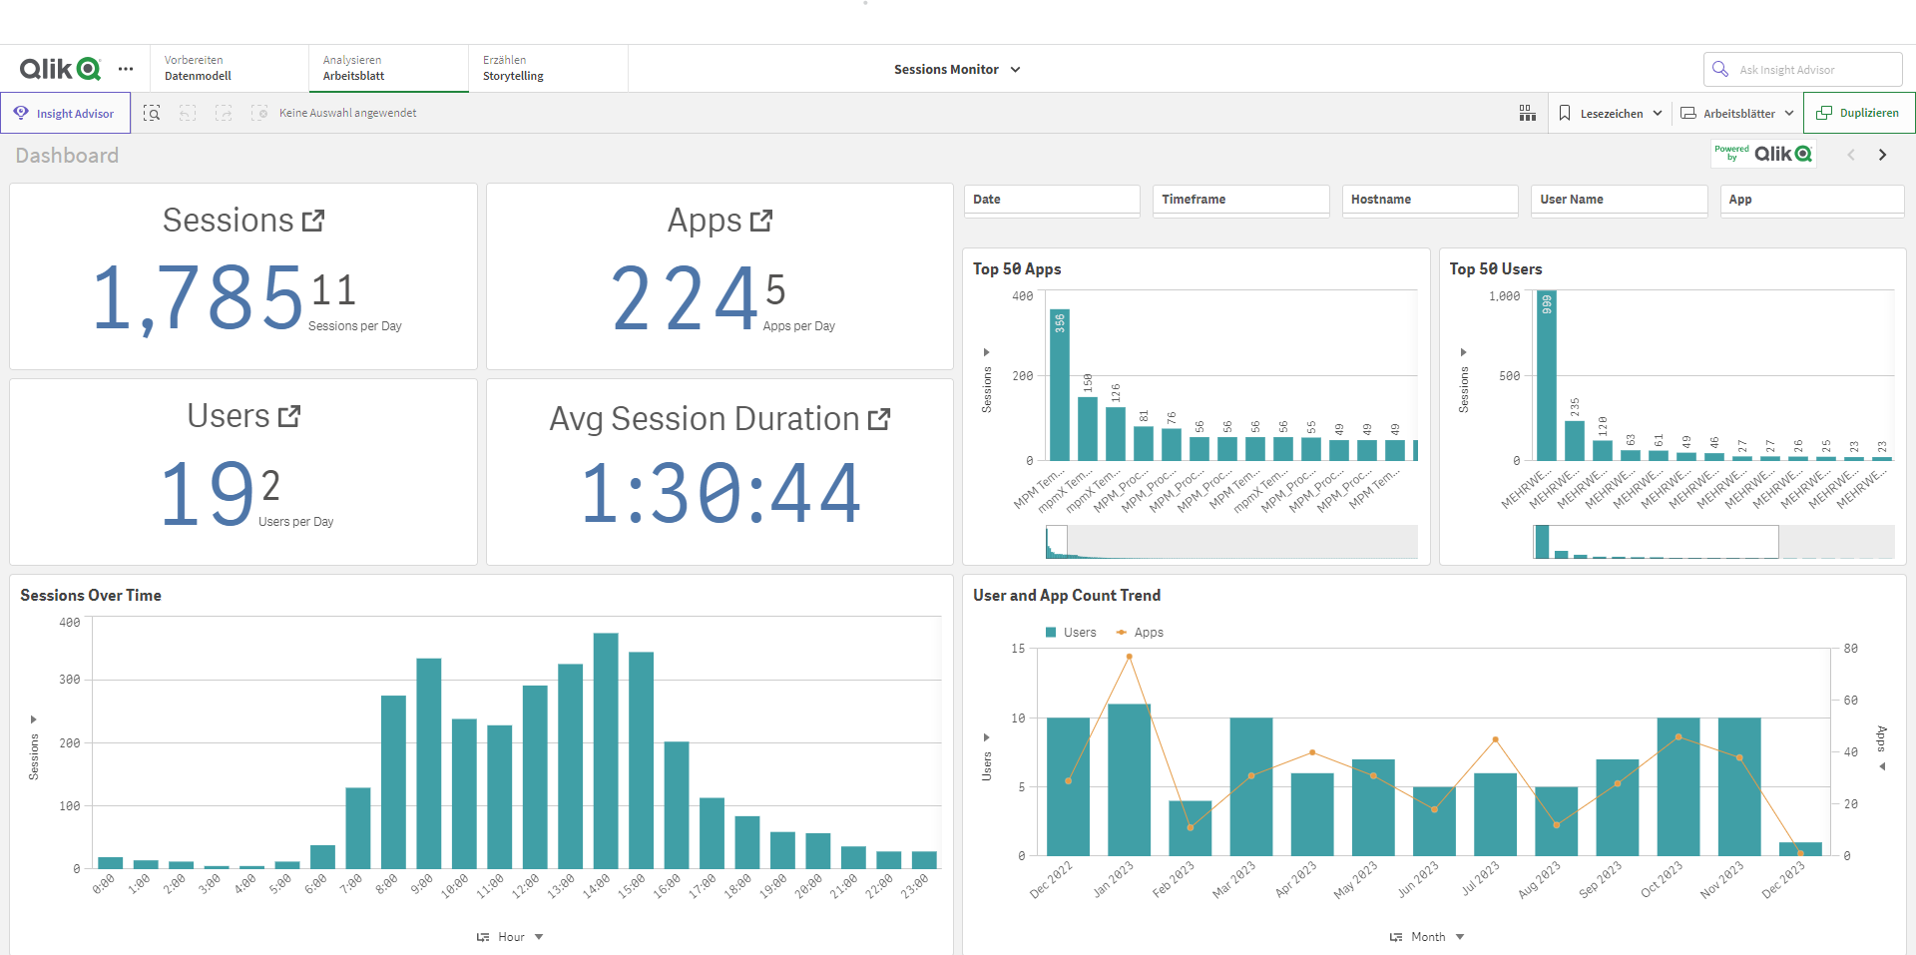Click the Top 50 Apps mini-chart scrollbar

pos(1231,542)
